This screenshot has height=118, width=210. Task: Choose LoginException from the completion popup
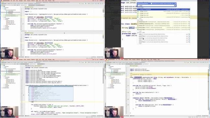click(51, 95)
